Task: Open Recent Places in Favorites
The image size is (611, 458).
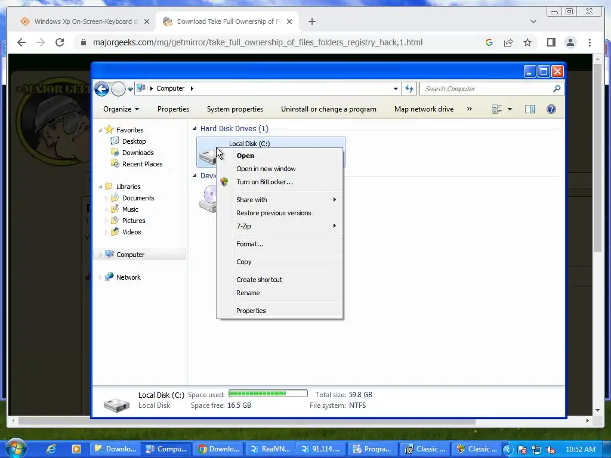Action: 142,164
